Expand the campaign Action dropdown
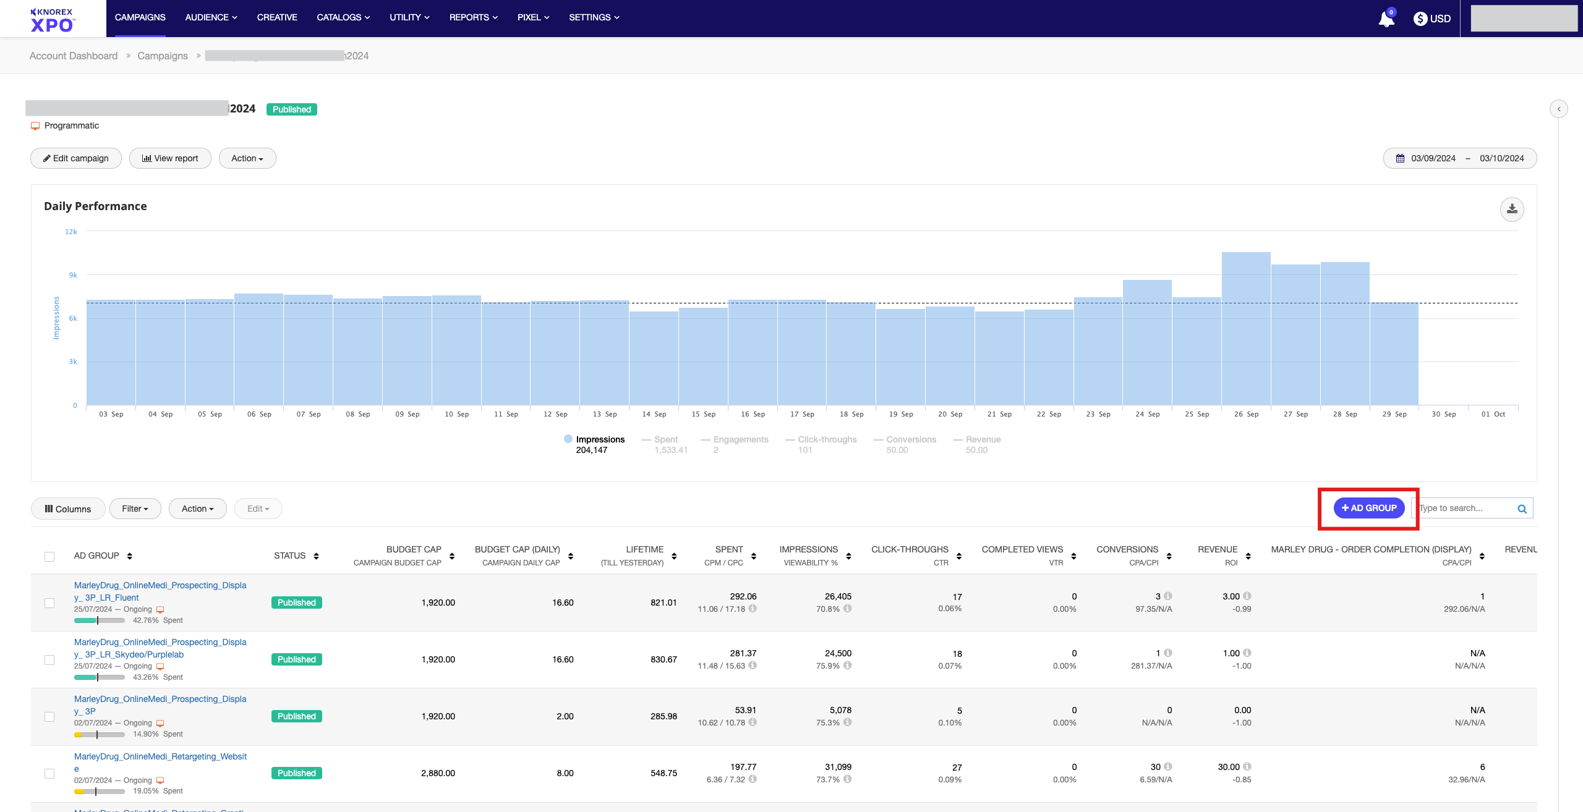 point(247,158)
